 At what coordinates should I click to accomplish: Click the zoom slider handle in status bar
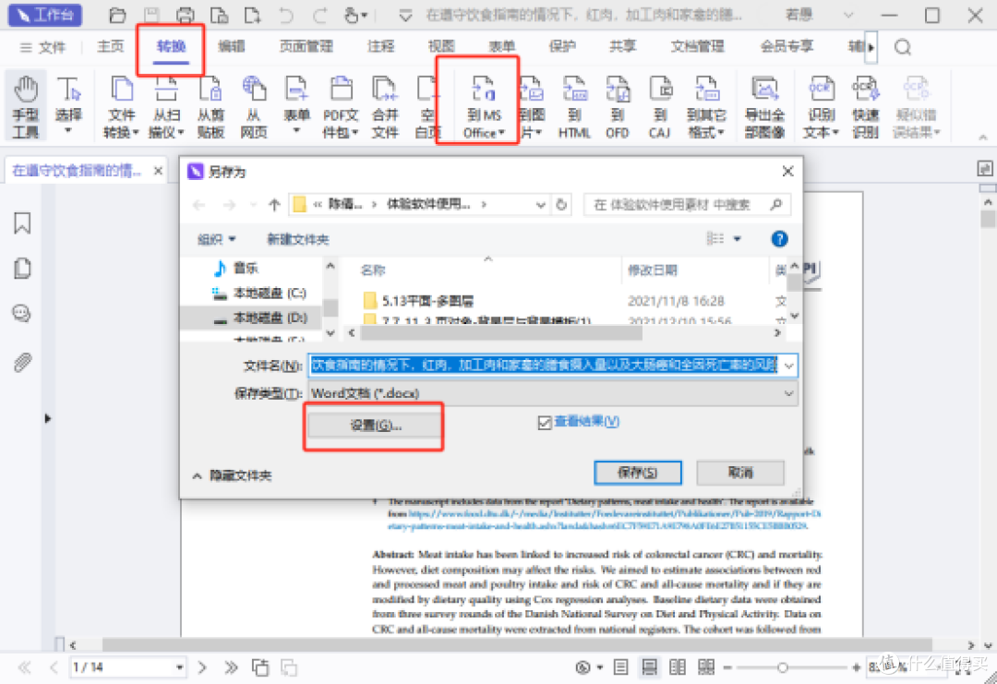783,667
